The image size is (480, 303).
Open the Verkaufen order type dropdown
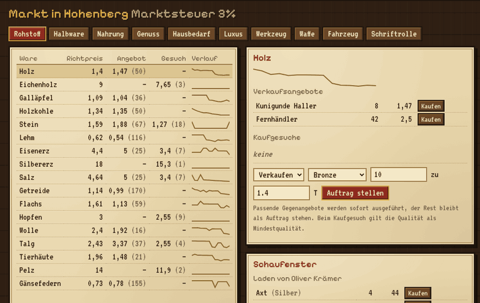pyautogui.click(x=279, y=175)
